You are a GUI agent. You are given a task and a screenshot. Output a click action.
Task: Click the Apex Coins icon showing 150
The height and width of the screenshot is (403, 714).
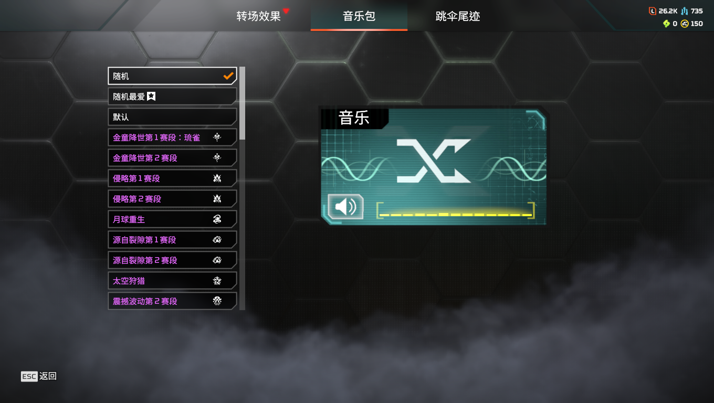tap(685, 24)
